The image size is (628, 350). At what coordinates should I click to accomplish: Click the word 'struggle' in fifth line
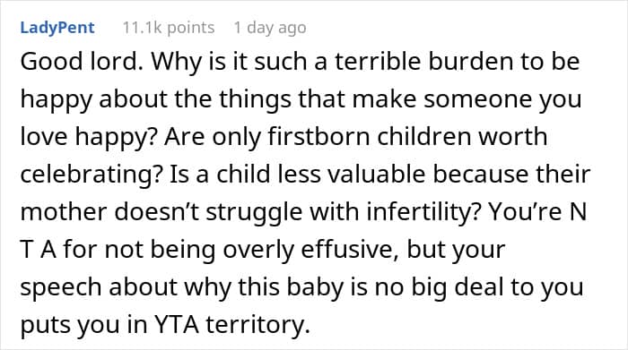point(254,212)
